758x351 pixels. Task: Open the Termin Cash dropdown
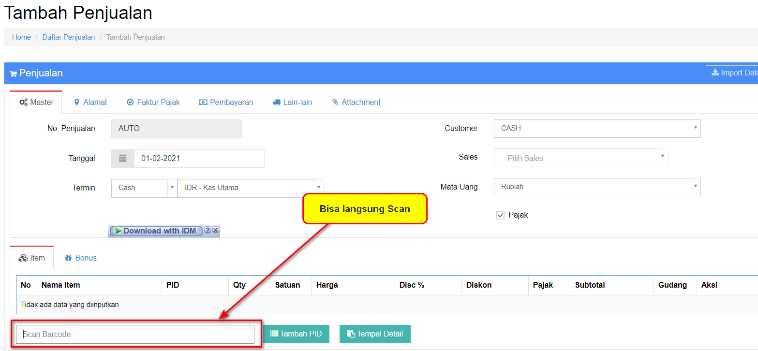tap(144, 188)
